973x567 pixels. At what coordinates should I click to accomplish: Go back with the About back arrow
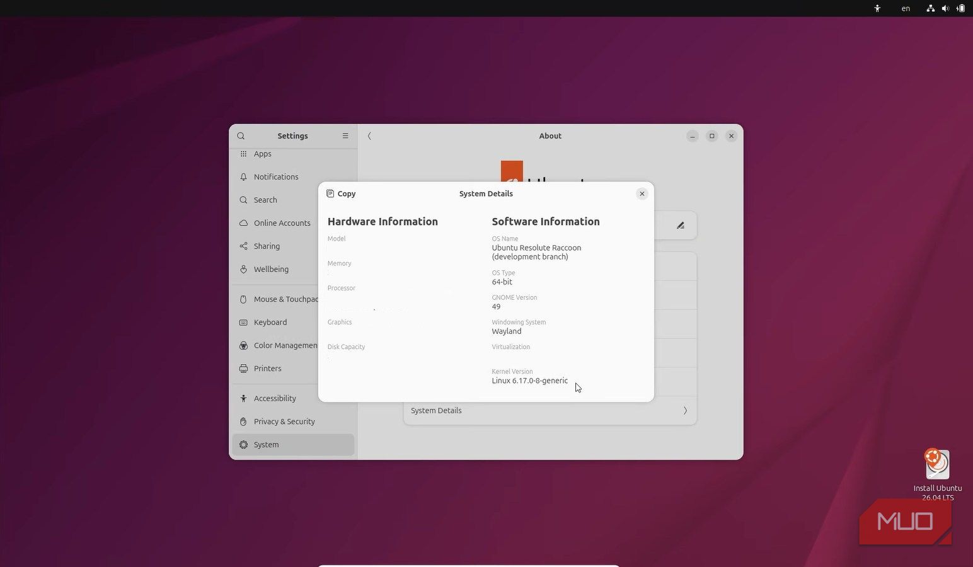369,135
